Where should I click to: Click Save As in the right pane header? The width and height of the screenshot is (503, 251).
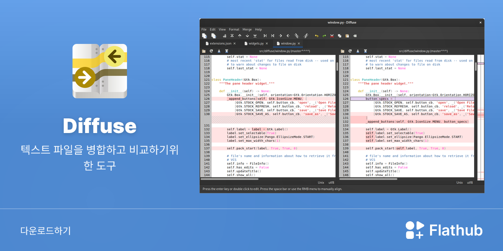tap(366, 51)
